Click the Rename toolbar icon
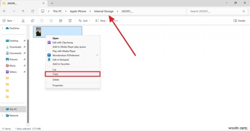 tap(51, 21)
